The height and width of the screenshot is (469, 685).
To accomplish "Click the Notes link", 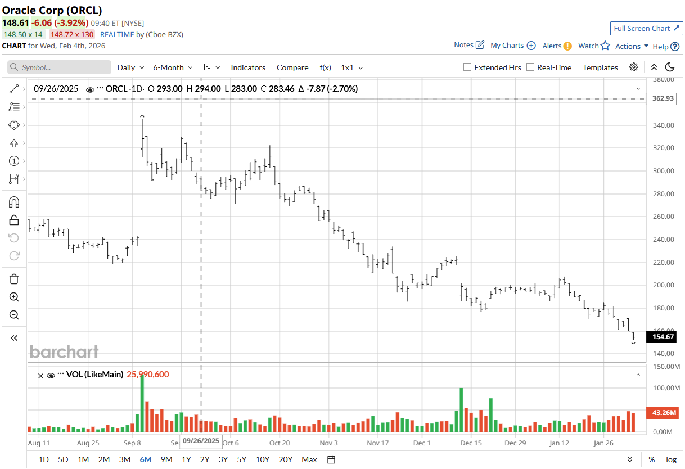I will pos(464,45).
